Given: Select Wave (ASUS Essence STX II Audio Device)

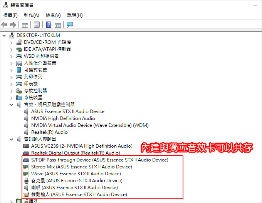Looking at the screenshot, I should (x=76, y=174).
